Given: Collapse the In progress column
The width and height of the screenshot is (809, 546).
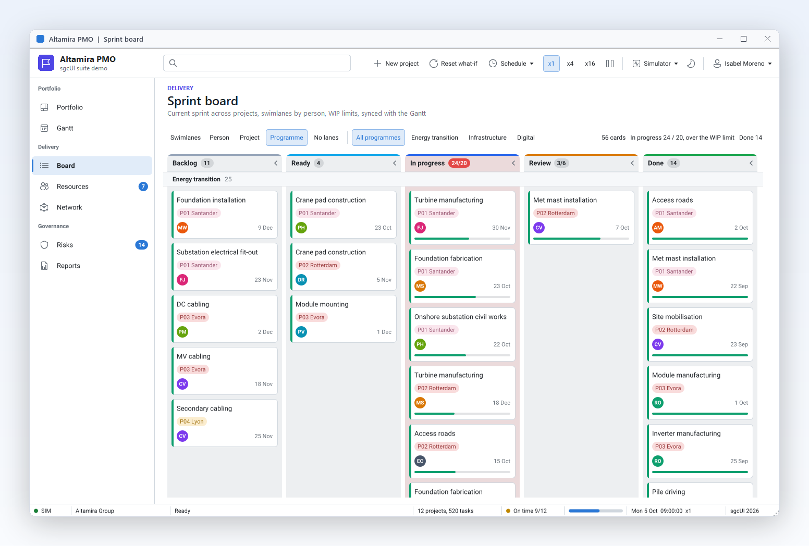Looking at the screenshot, I should point(513,163).
